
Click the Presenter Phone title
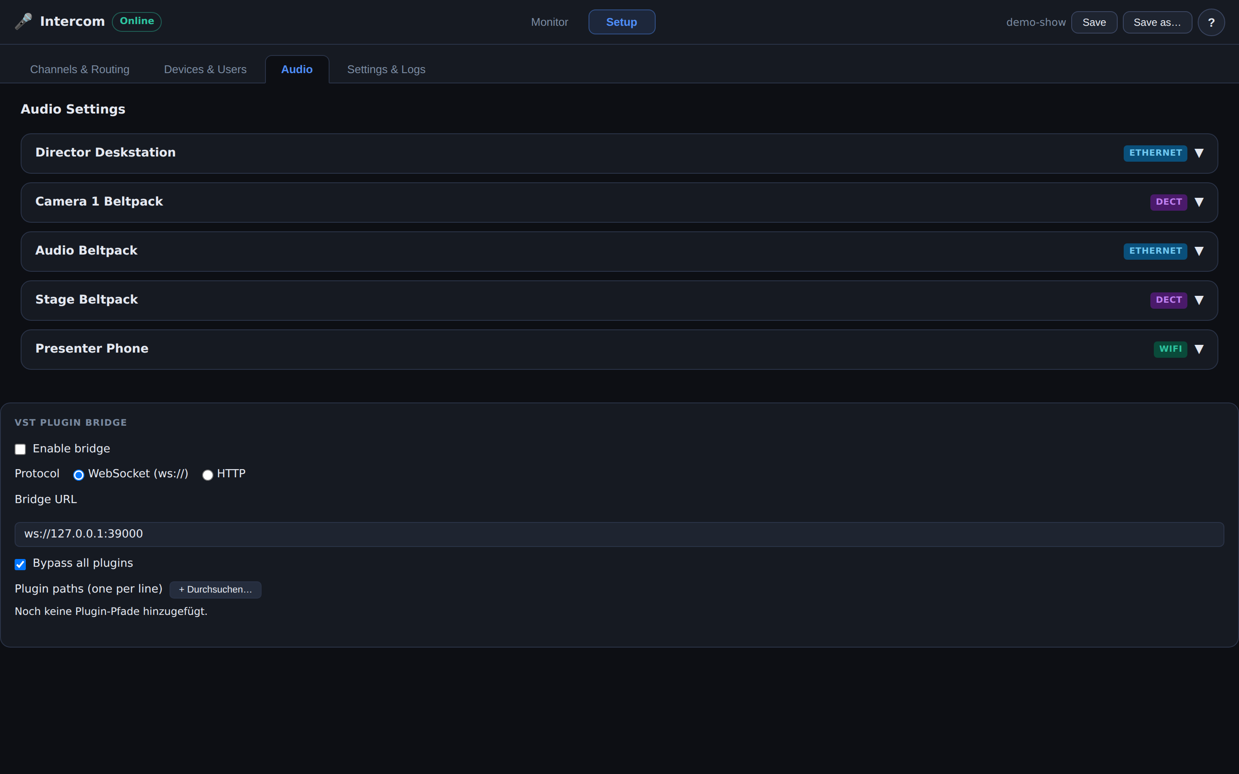92,349
